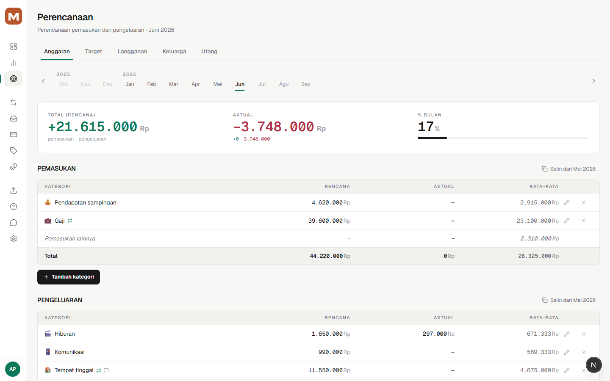Go to next months with right chevron
This screenshot has height=381, width=610.
(594, 81)
